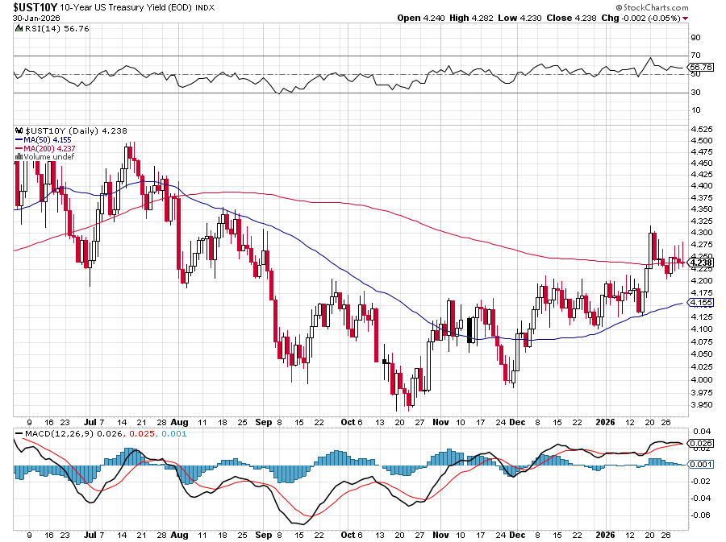Click the 4.155 MA(50) axis tag
This screenshot has width=726, height=542.
[699, 302]
